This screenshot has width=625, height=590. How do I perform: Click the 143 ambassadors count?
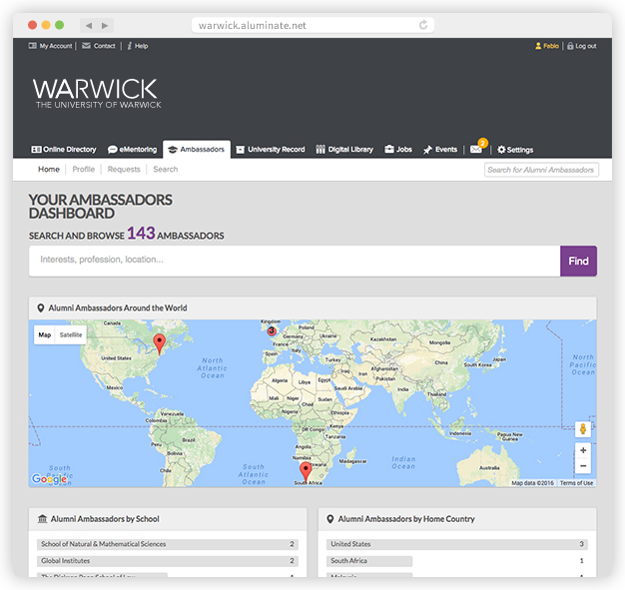[x=141, y=234]
